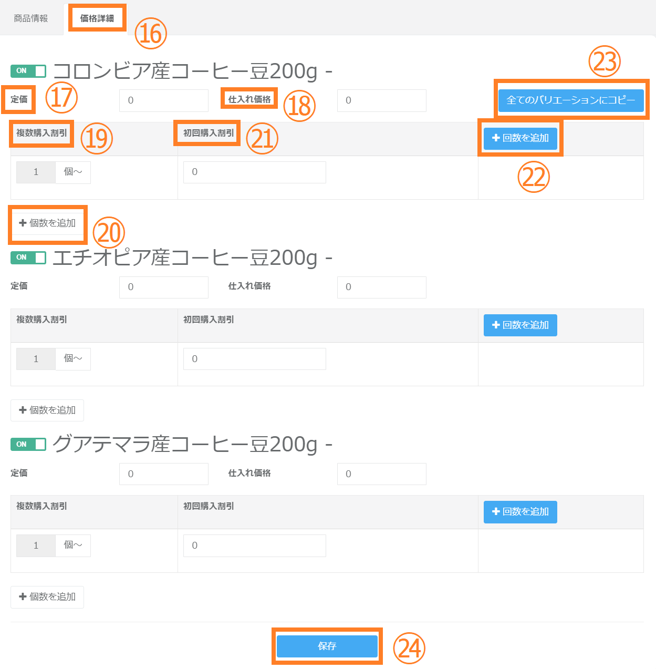Screen dimensions: 656x669
Task: Select the 価格詳細 tab
Action: pos(97,18)
